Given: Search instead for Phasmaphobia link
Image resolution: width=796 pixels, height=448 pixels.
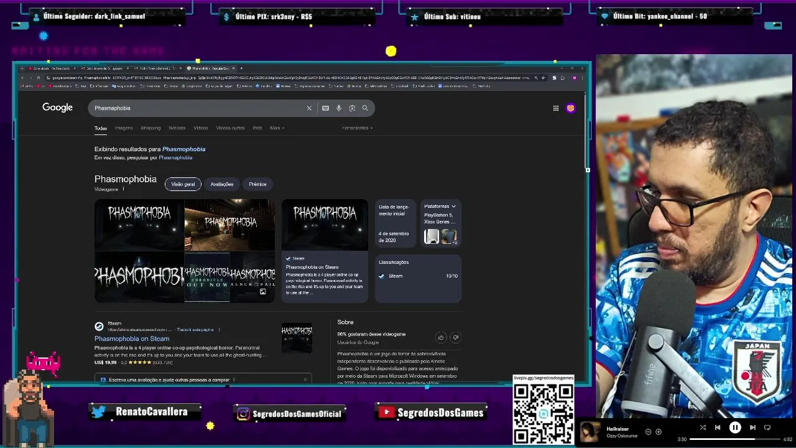Looking at the screenshot, I should 175,157.
